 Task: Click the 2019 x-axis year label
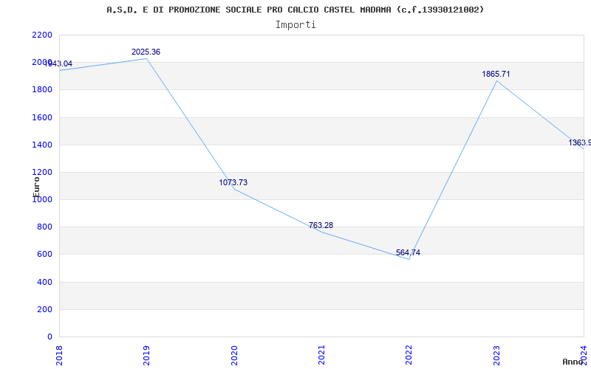pyautogui.click(x=146, y=355)
